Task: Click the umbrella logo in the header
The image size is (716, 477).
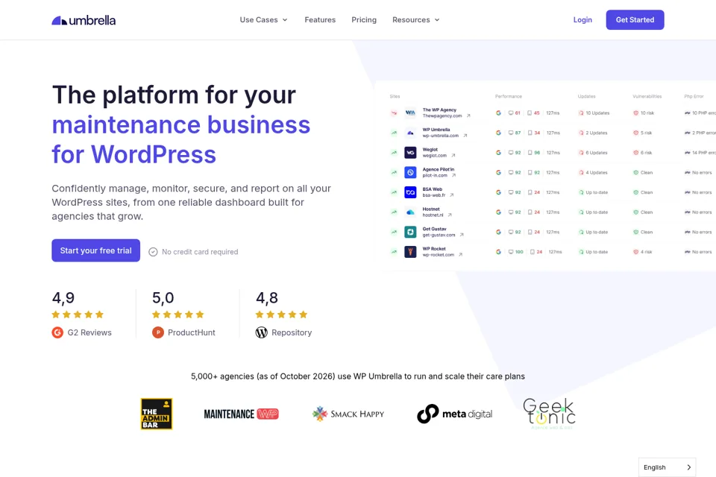Action: pos(84,20)
